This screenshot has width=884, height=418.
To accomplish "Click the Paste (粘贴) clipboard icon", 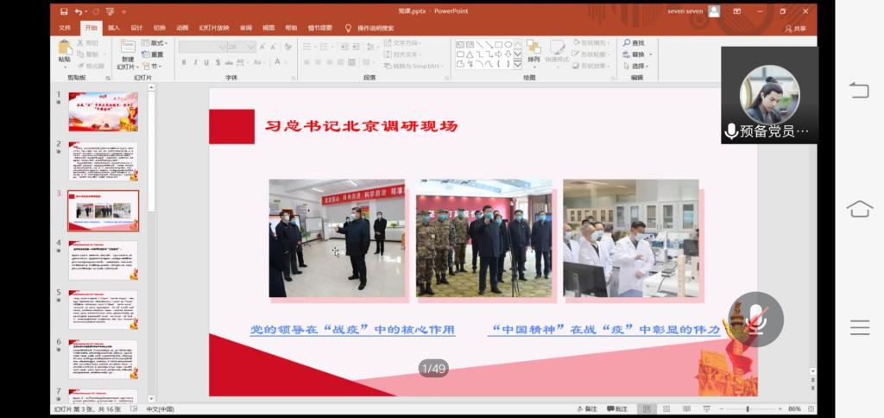I will click(65, 50).
